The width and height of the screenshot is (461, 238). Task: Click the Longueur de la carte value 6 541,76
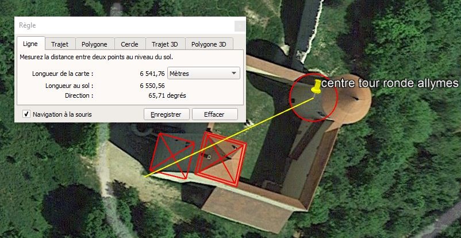(x=152, y=74)
